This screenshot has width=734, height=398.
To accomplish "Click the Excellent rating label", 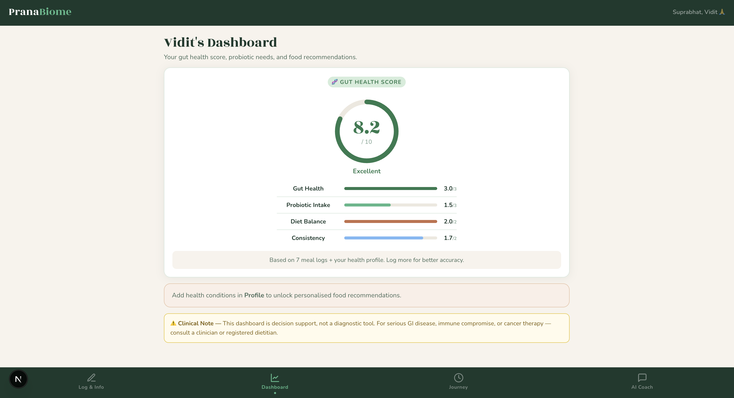I will [x=367, y=171].
